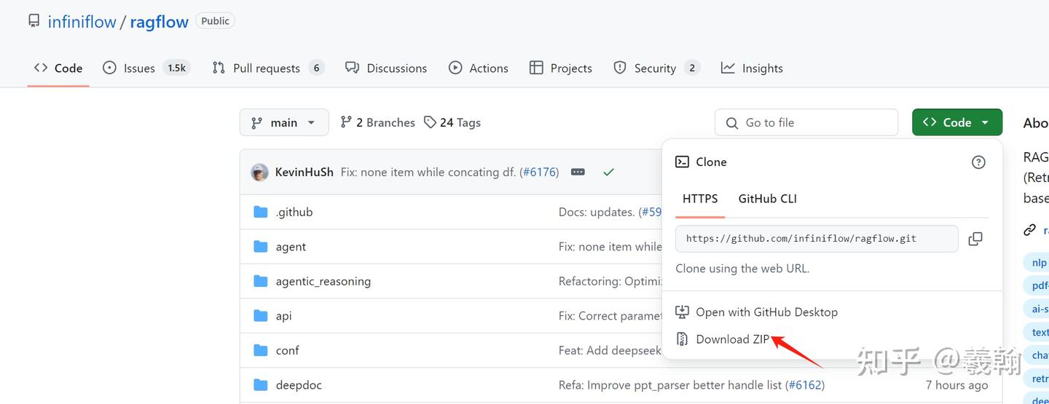Click the Download ZIP option
This screenshot has width=1049, height=404.
732,339
